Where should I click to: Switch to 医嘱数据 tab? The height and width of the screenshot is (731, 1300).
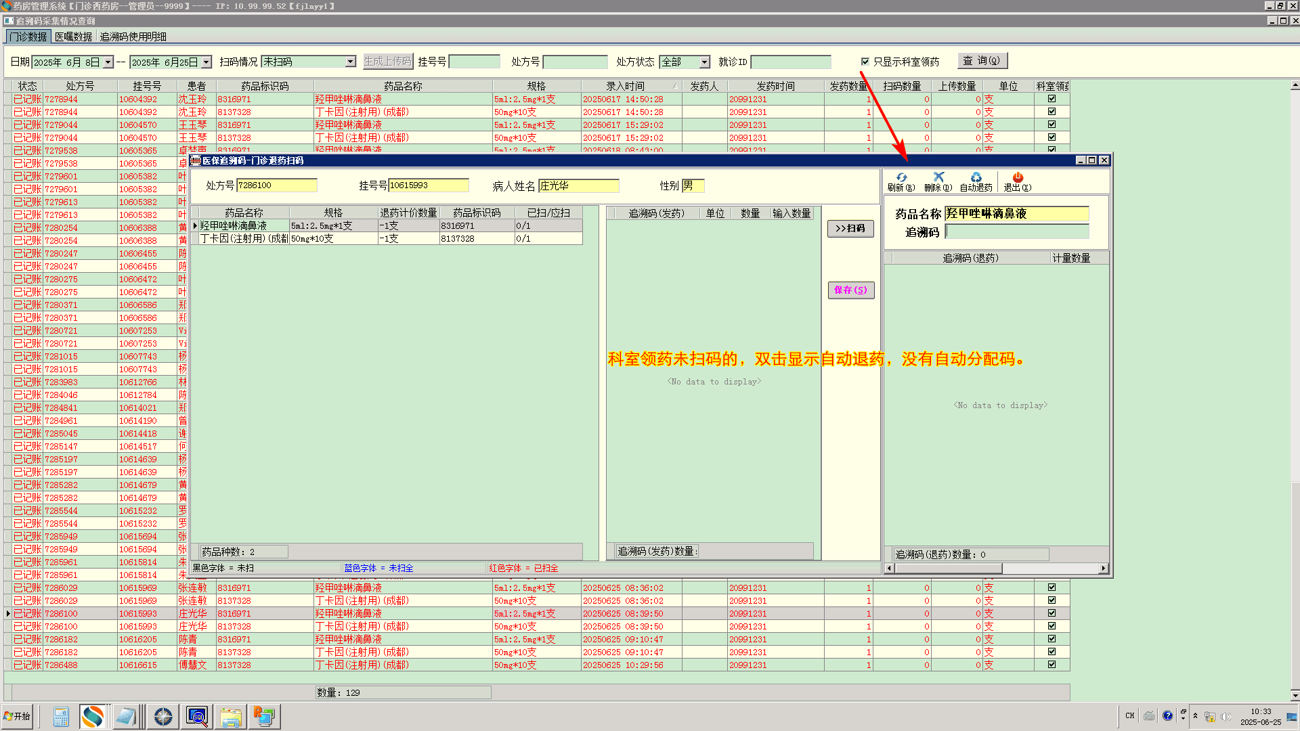click(x=73, y=37)
